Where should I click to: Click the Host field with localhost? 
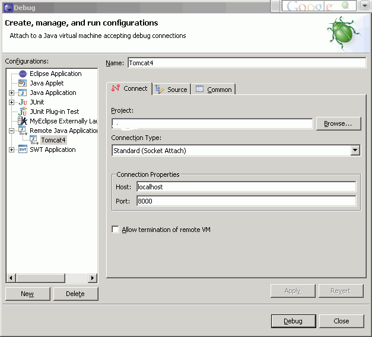click(246, 187)
